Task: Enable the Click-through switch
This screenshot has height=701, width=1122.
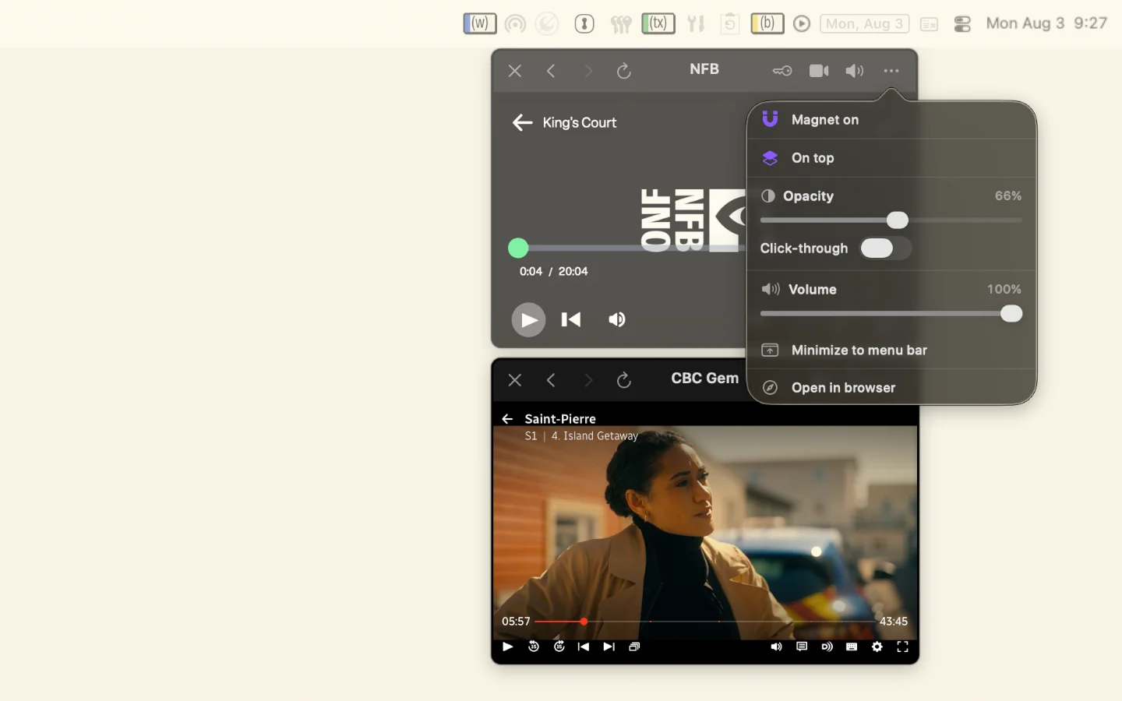Action: tap(885, 248)
